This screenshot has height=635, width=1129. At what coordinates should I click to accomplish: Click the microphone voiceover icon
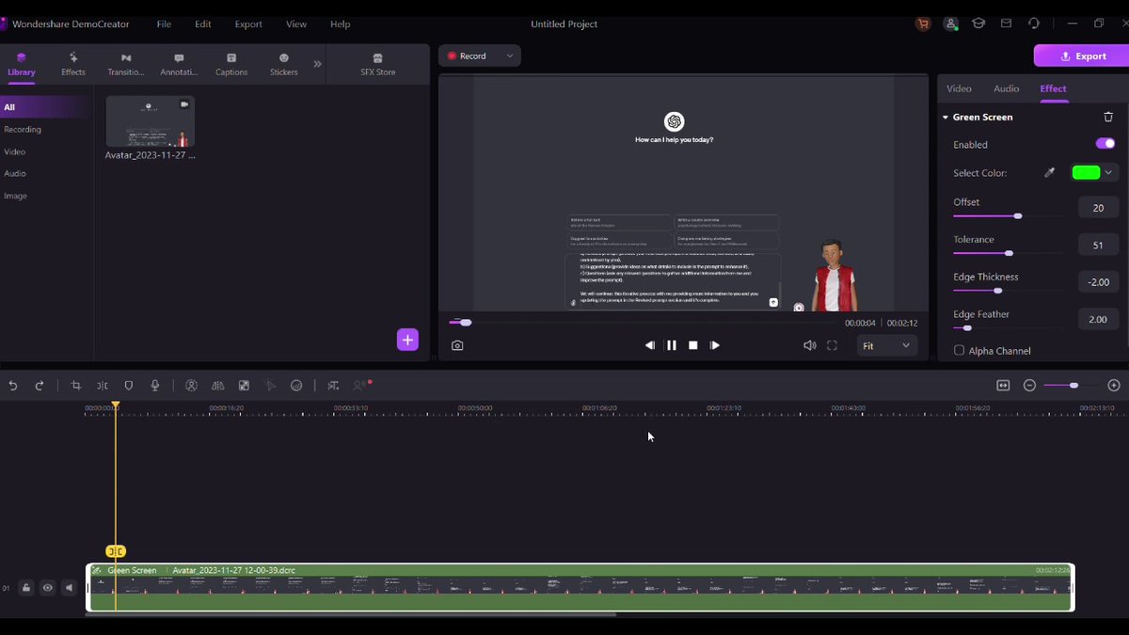(x=155, y=386)
